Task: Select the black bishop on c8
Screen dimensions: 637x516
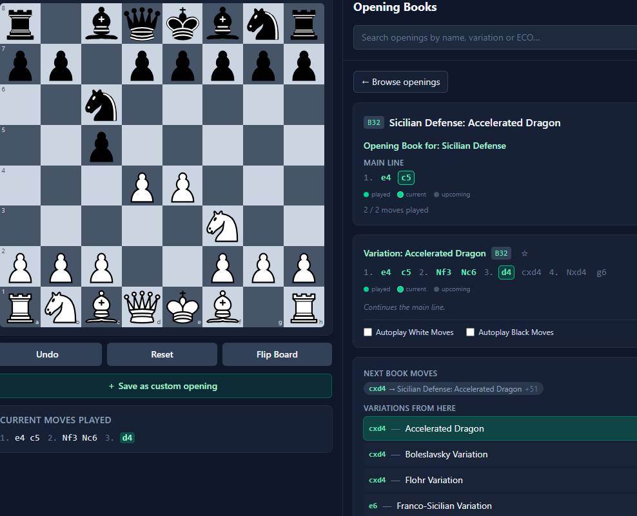Action: pyautogui.click(x=101, y=24)
